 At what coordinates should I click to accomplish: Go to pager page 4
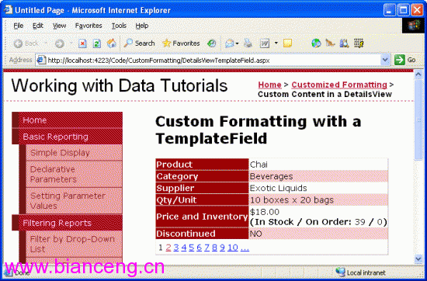[x=183, y=248]
